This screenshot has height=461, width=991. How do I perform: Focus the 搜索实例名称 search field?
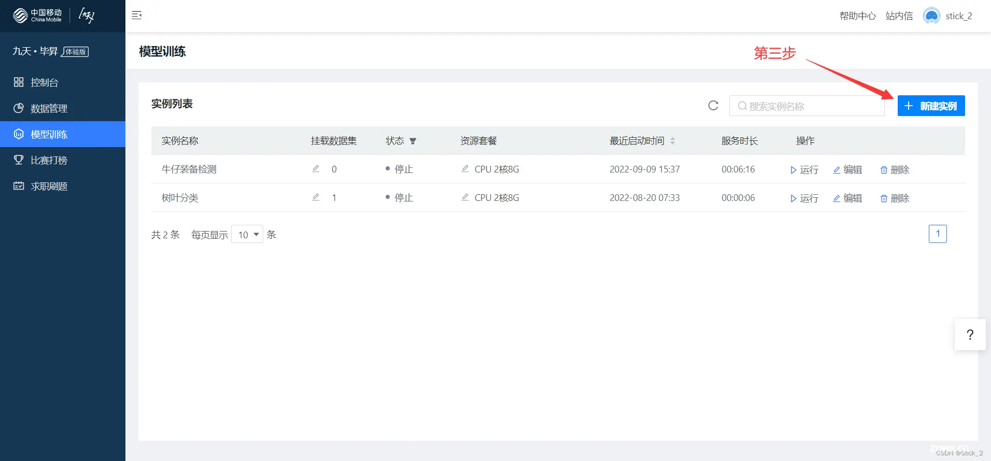[x=806, y=106]
